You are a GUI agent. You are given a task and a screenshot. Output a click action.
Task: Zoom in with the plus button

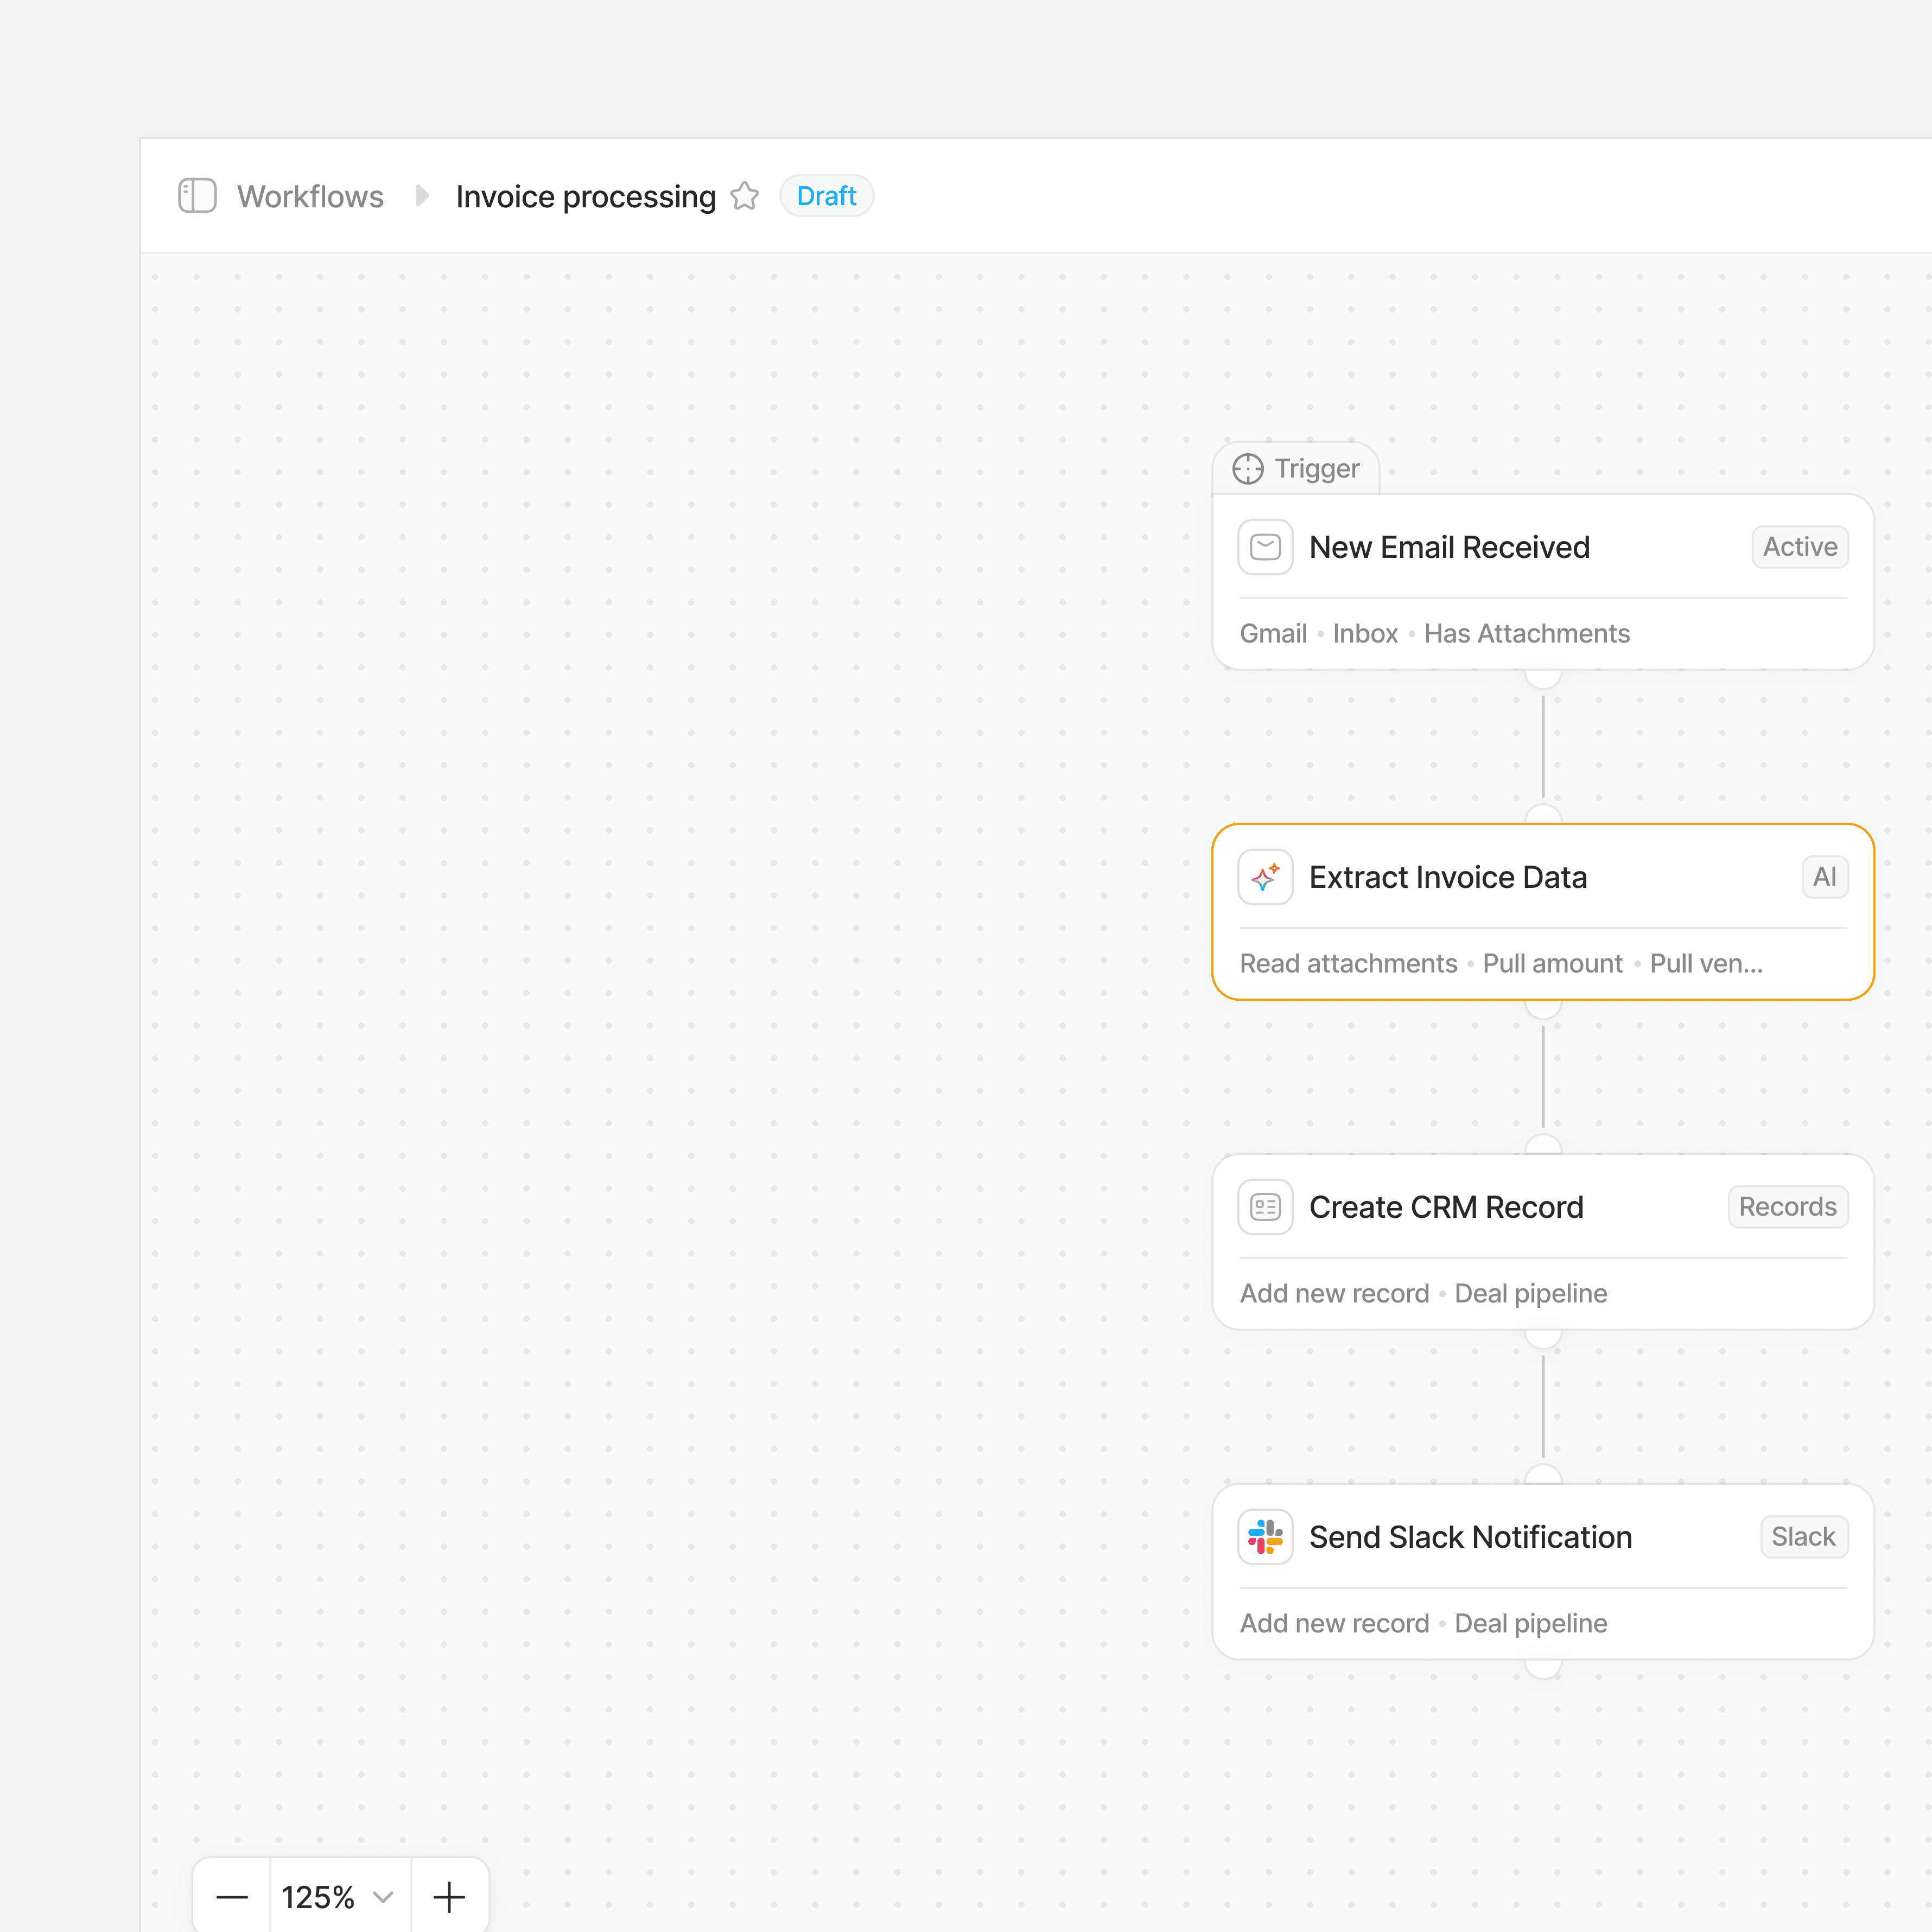(449, 1897)
